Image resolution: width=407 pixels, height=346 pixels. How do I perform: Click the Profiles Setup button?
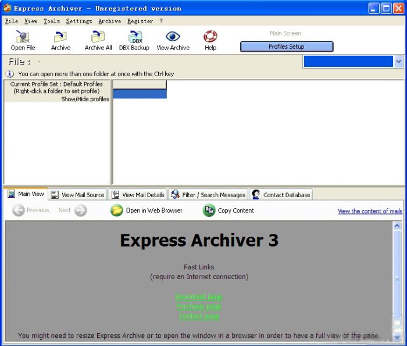pyautogui.click(x=287, y=47)
